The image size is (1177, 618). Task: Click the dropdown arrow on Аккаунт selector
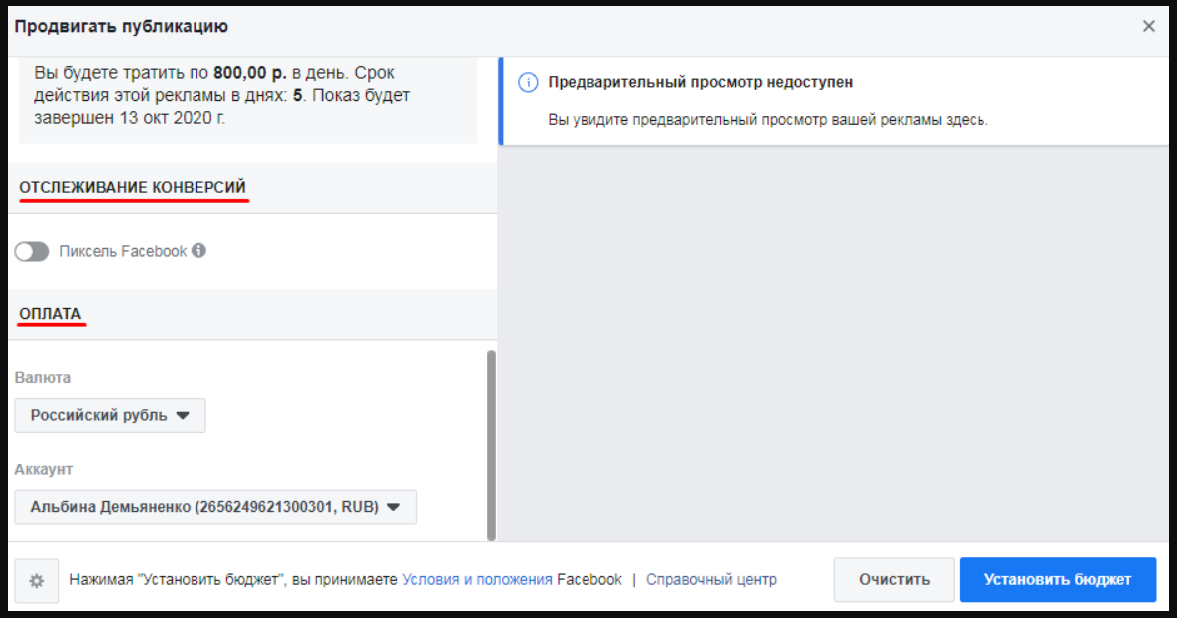pyautogui.click(x=391, y=507)
